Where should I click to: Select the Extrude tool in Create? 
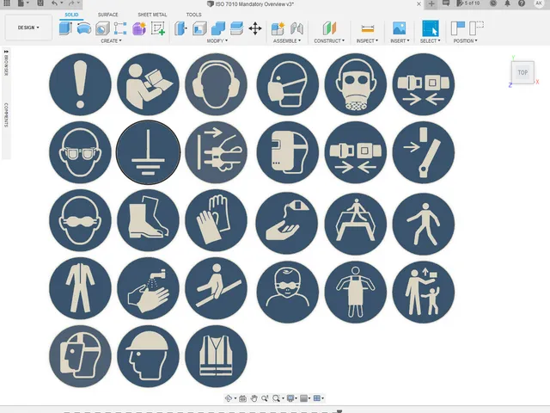65,28
